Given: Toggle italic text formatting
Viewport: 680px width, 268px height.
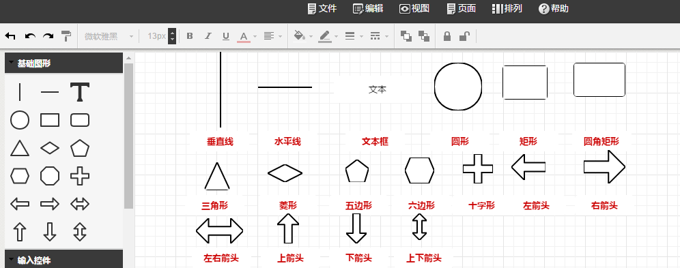Looking at the screenshot, I should click(208, 36).
